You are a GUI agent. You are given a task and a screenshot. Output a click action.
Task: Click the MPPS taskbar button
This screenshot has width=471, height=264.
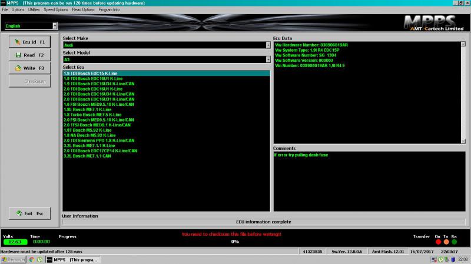click(x=72, y=260)
